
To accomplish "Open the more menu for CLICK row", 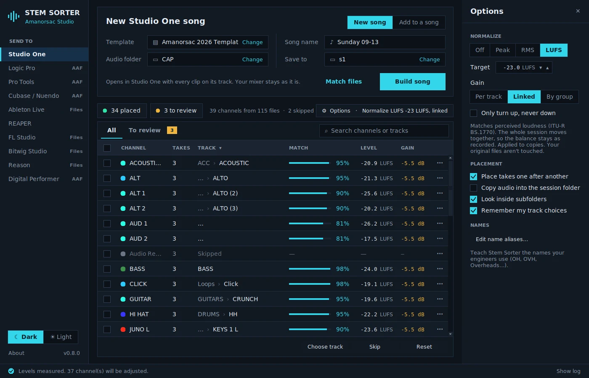I will [x=440, y=284].
